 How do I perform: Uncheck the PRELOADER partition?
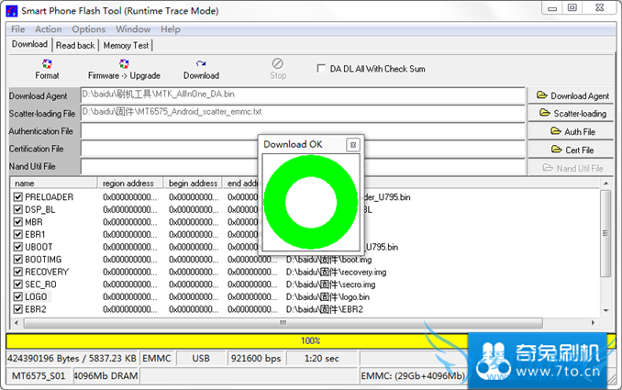coord(18,197)
